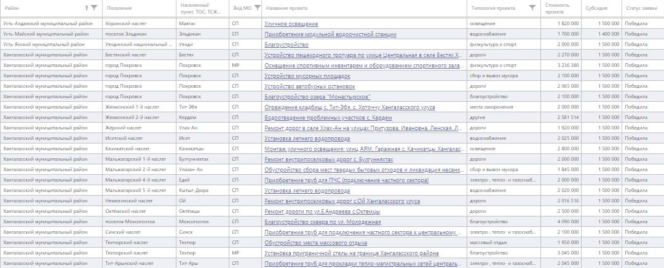Open the filter icon in Район column header
Viewport: 664px width, 268px height.
(x=94, y=7)
